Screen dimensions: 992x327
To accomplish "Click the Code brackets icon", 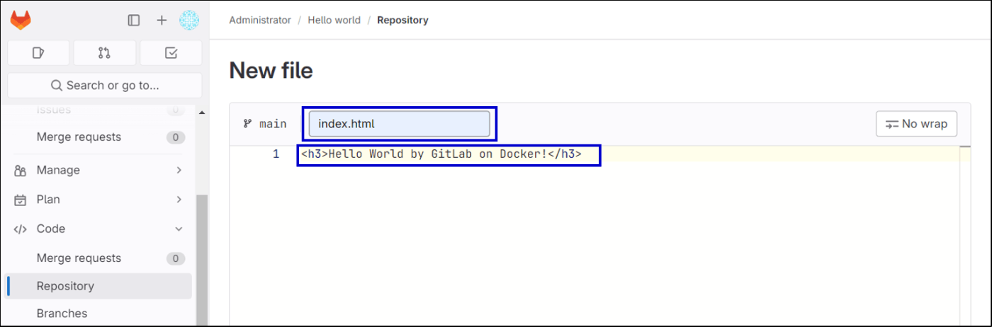I will click(x=21, y=229).
